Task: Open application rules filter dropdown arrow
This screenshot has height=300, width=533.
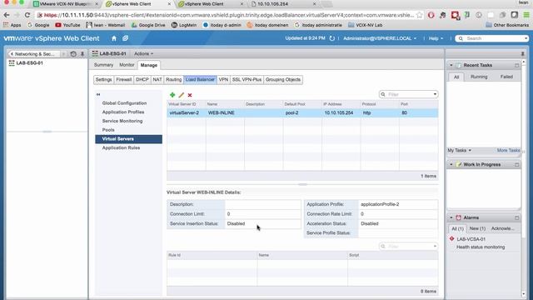Action: 435,247
